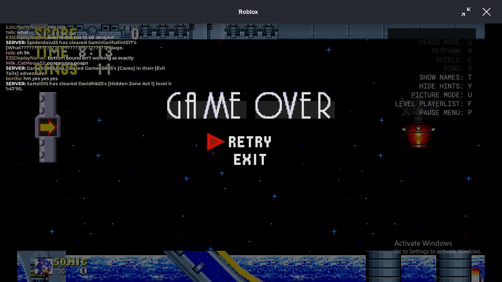Choose EXIT on the Game Over menu
The width and height of the screenshot is (502, 282).
tap(250, 159)
